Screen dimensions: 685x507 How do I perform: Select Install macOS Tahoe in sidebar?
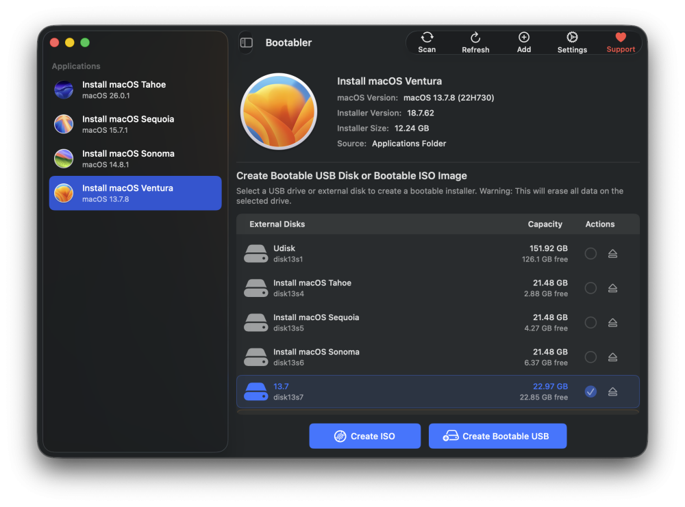pos(136,90)
